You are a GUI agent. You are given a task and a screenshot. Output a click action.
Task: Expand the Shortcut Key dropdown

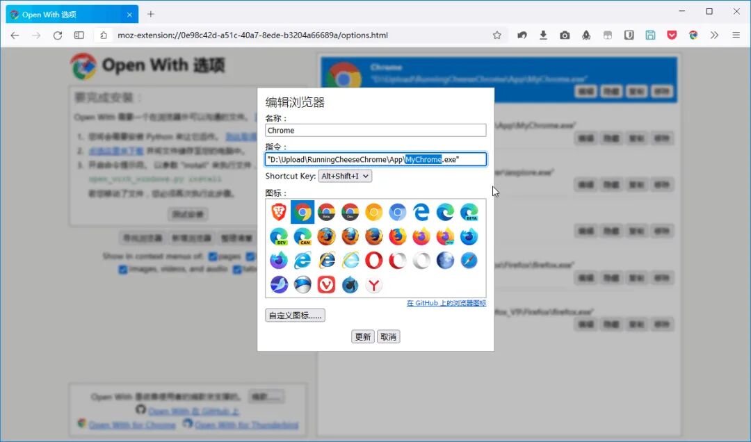[x=345, y=177]
